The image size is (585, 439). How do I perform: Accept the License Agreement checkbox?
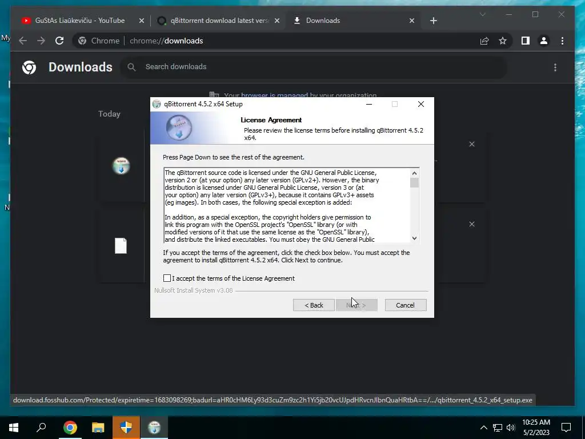(x=167, y=278)
